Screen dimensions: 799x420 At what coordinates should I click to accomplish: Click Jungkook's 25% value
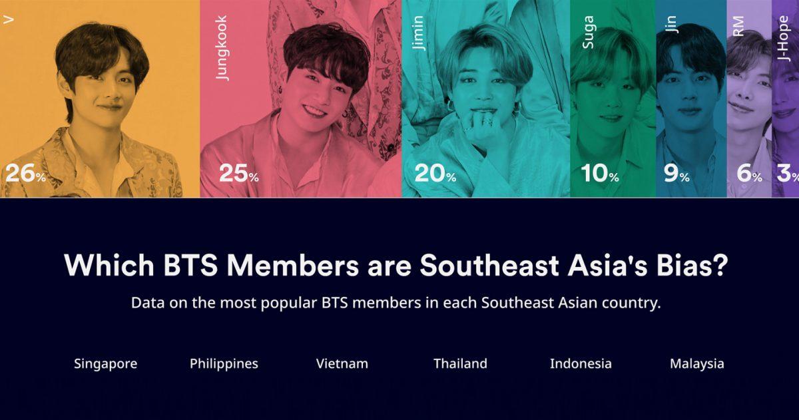(238, 174)
